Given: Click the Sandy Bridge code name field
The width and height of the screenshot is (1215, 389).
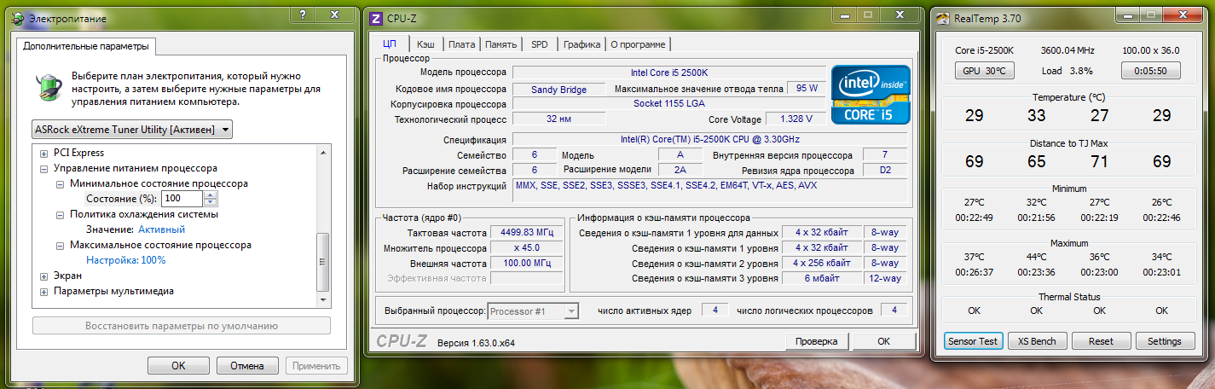Looking at the screenshot, I should [558, 89].
